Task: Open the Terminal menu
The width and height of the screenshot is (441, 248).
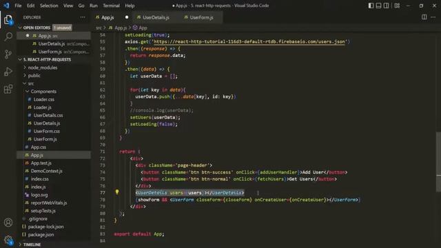Action: [x=111, y=6]
